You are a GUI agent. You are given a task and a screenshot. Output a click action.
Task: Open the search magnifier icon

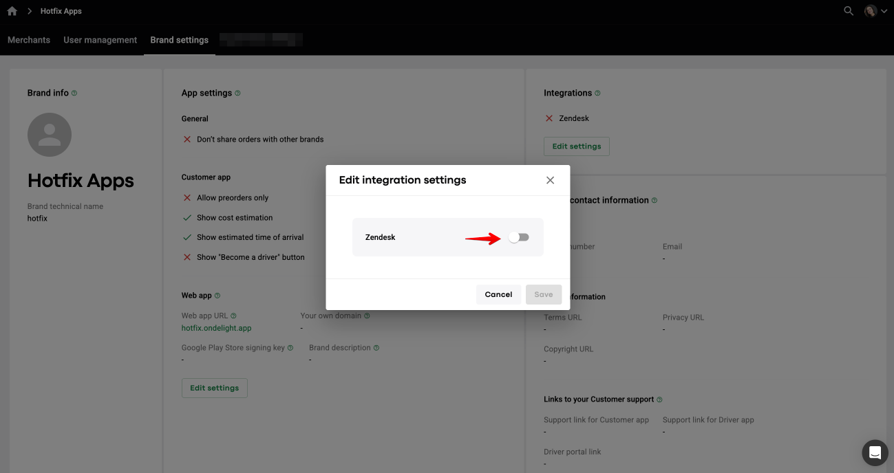[849, 11]
